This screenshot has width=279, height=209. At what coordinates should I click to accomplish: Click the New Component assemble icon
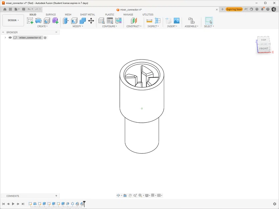191,21
